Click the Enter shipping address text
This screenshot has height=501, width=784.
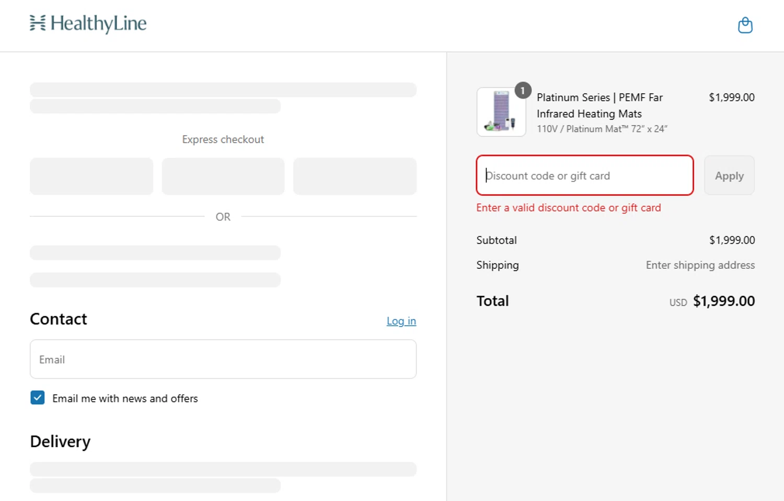[700, 265]
